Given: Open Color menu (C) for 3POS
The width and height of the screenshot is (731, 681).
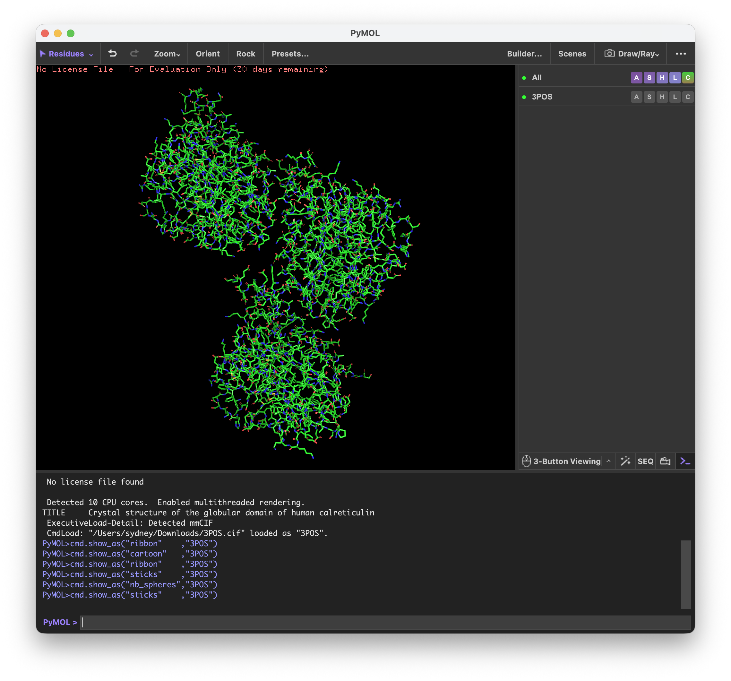Looking at the screenshot, I should [x=688, y=97].
